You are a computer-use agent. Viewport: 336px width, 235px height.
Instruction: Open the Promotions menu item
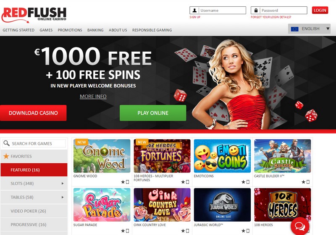(x=70, y=30)
